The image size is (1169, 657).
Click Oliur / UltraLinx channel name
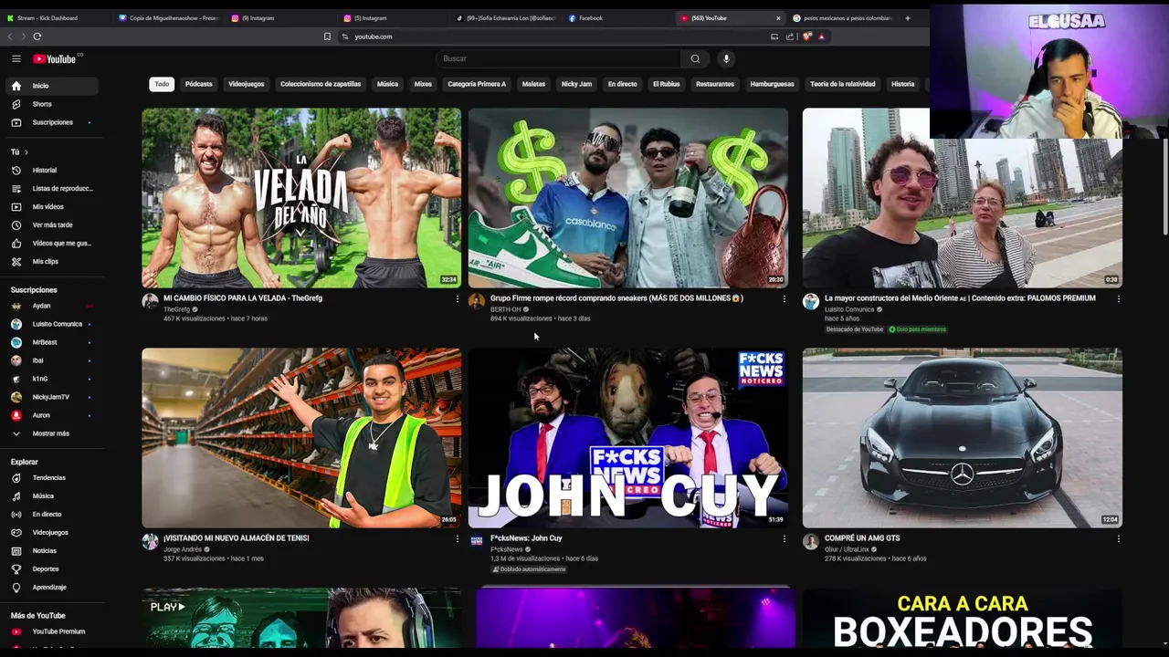pos(847,549)
